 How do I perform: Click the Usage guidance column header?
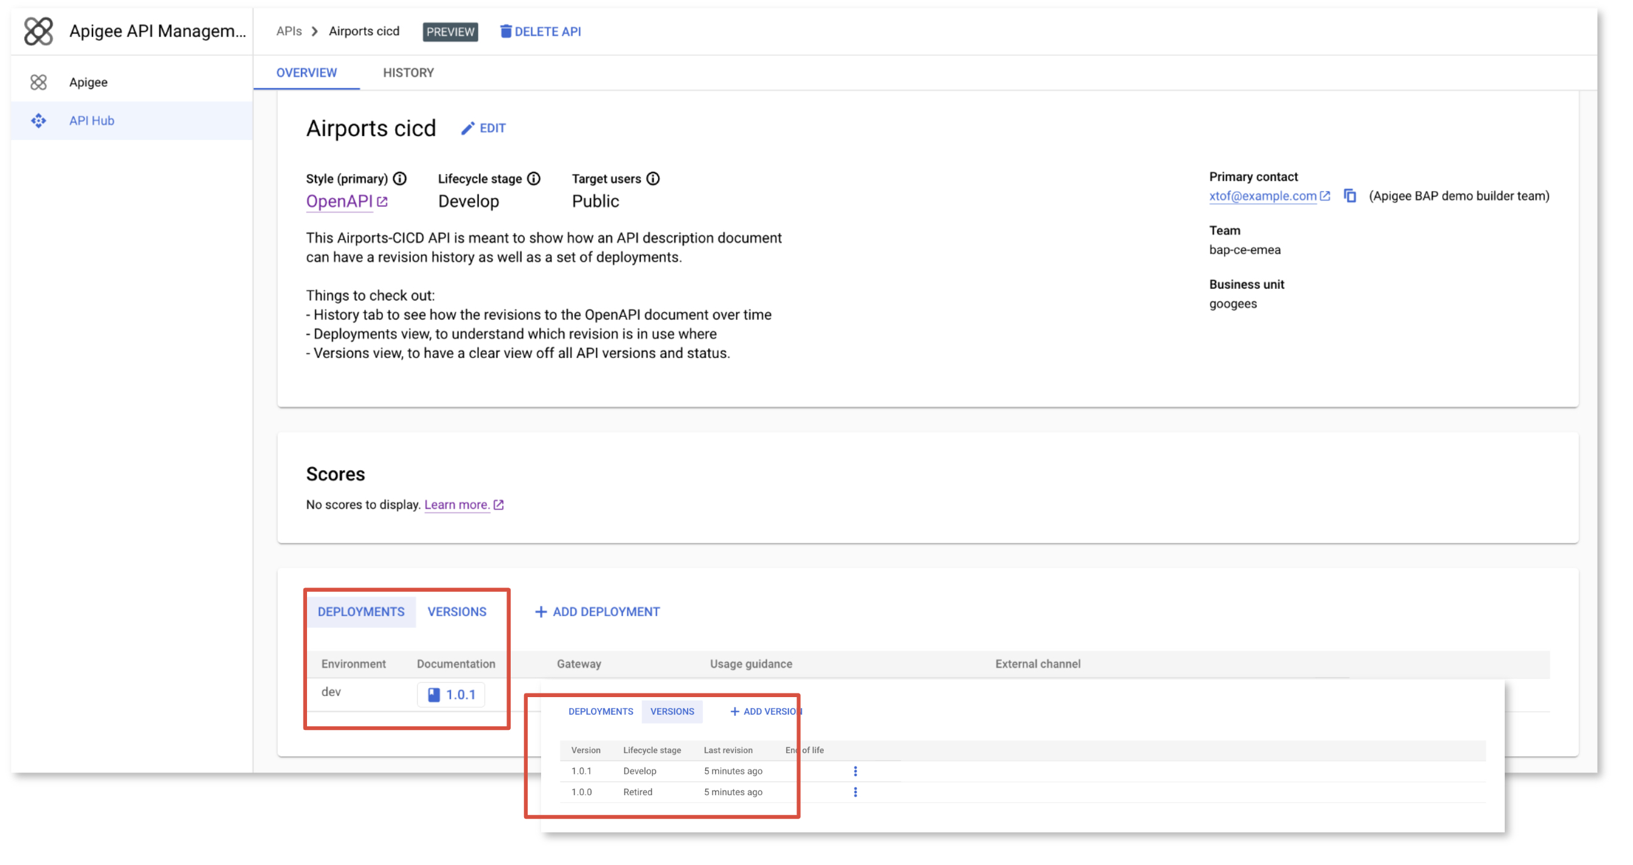tap(751, 663)
